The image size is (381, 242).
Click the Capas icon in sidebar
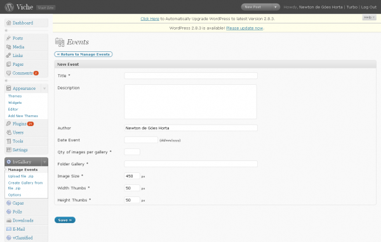(9, 203)
